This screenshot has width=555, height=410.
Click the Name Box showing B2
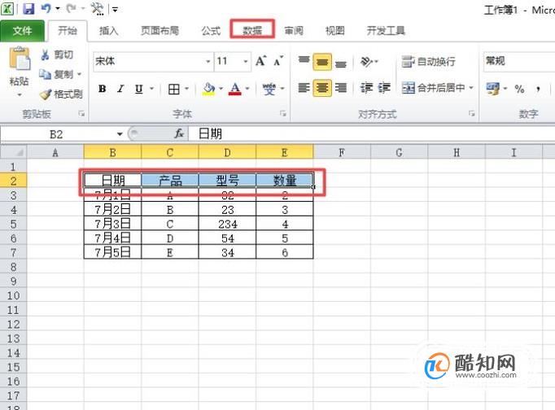(x=58, y=134)
